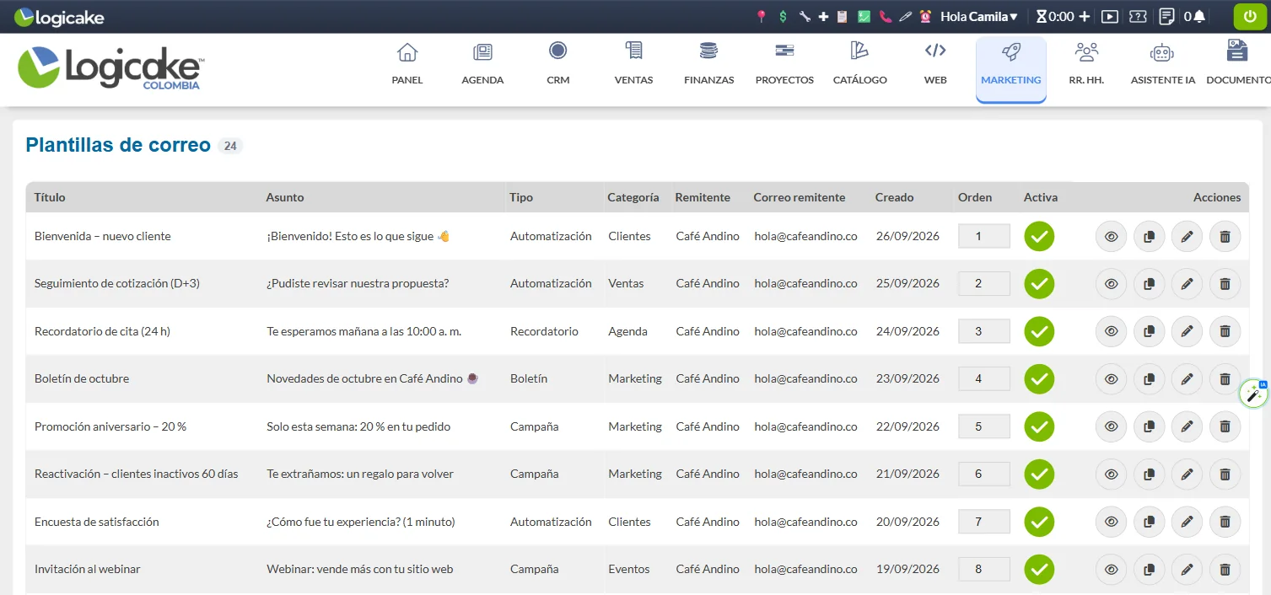The height and width of the screenshot is (595, 1271).
Task: Click the plus icon next to the timer
Action: (x=1084, y=16)
